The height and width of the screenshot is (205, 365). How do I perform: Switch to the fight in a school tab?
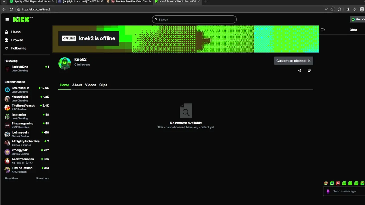tap(80, 1)
